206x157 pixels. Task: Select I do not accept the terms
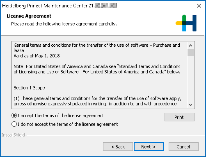pos(14,124)
